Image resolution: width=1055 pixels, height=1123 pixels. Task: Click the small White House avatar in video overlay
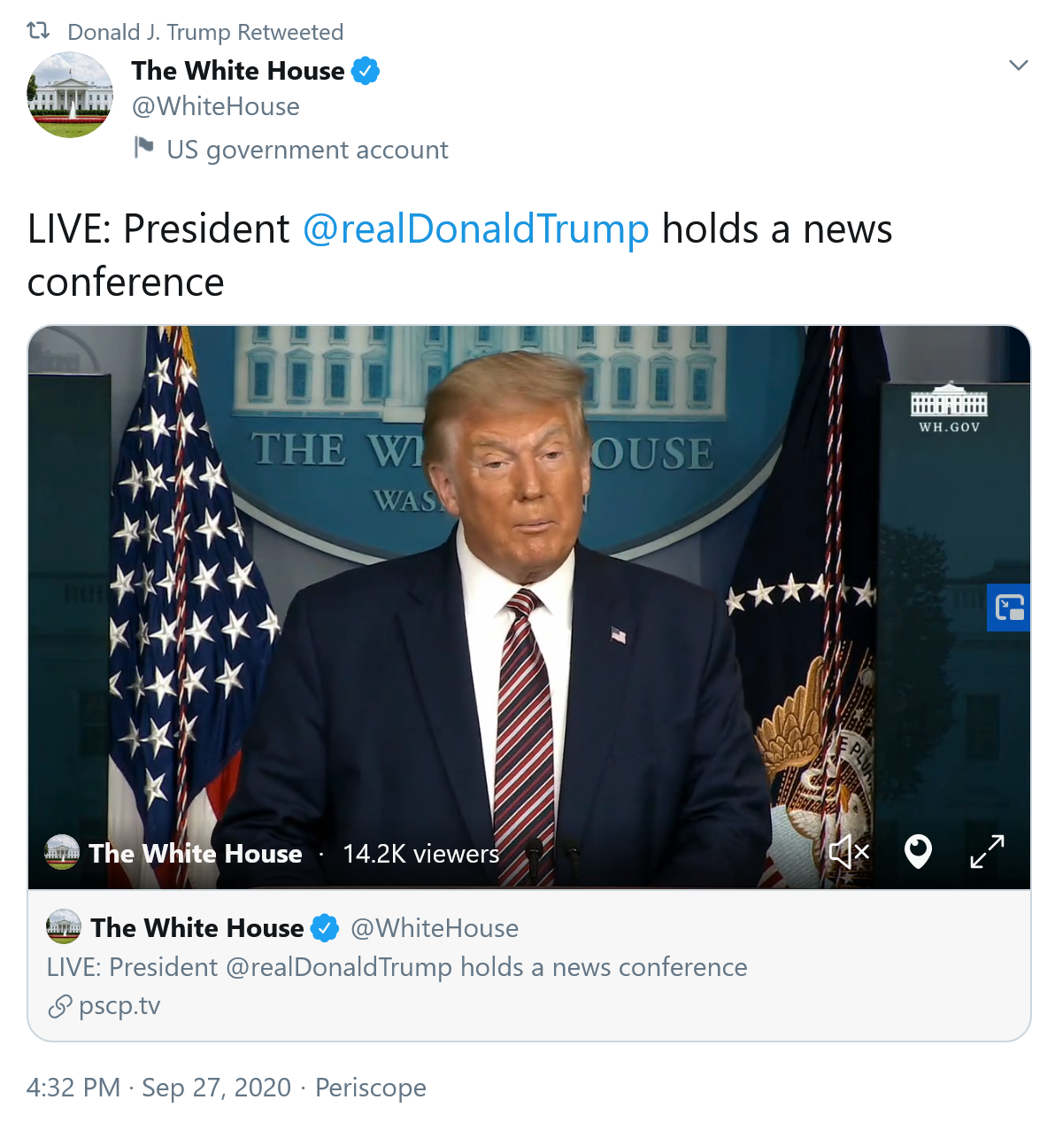click(x=62, y=852)
